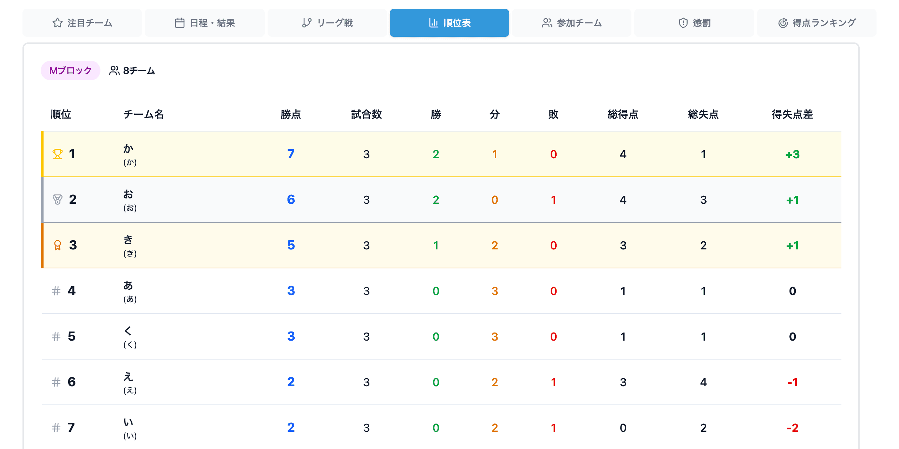Click the shield icon on 懲罰

683,23
